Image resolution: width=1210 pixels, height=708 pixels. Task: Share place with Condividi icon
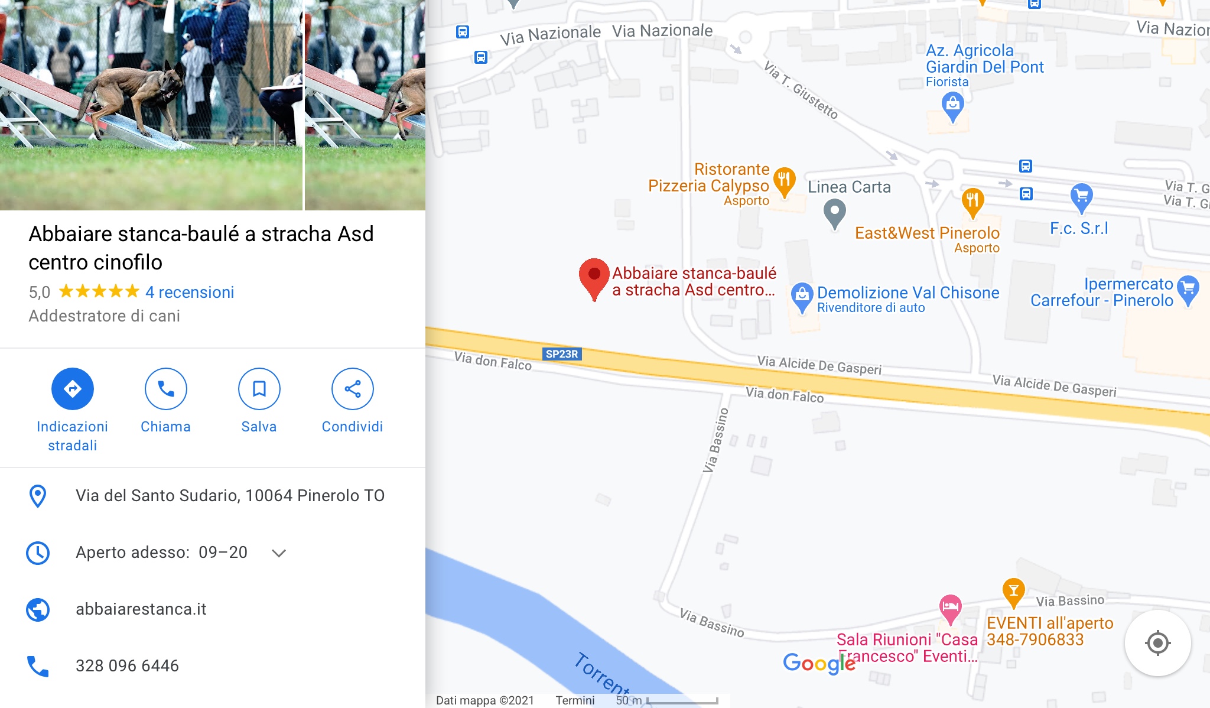pyautogui.click(x=353, y=389)
